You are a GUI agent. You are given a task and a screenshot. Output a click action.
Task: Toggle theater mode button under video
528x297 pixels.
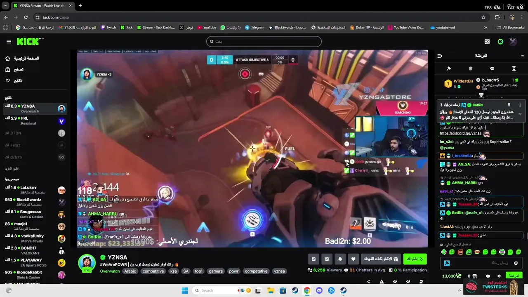[327, 259]
